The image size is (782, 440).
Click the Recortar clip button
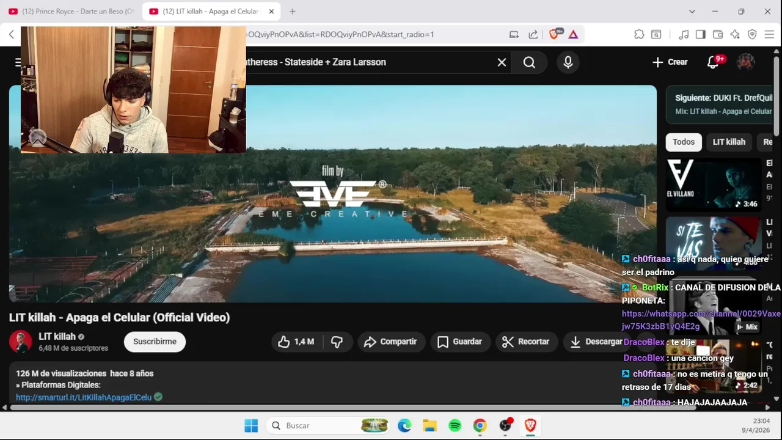click(526, 342)
